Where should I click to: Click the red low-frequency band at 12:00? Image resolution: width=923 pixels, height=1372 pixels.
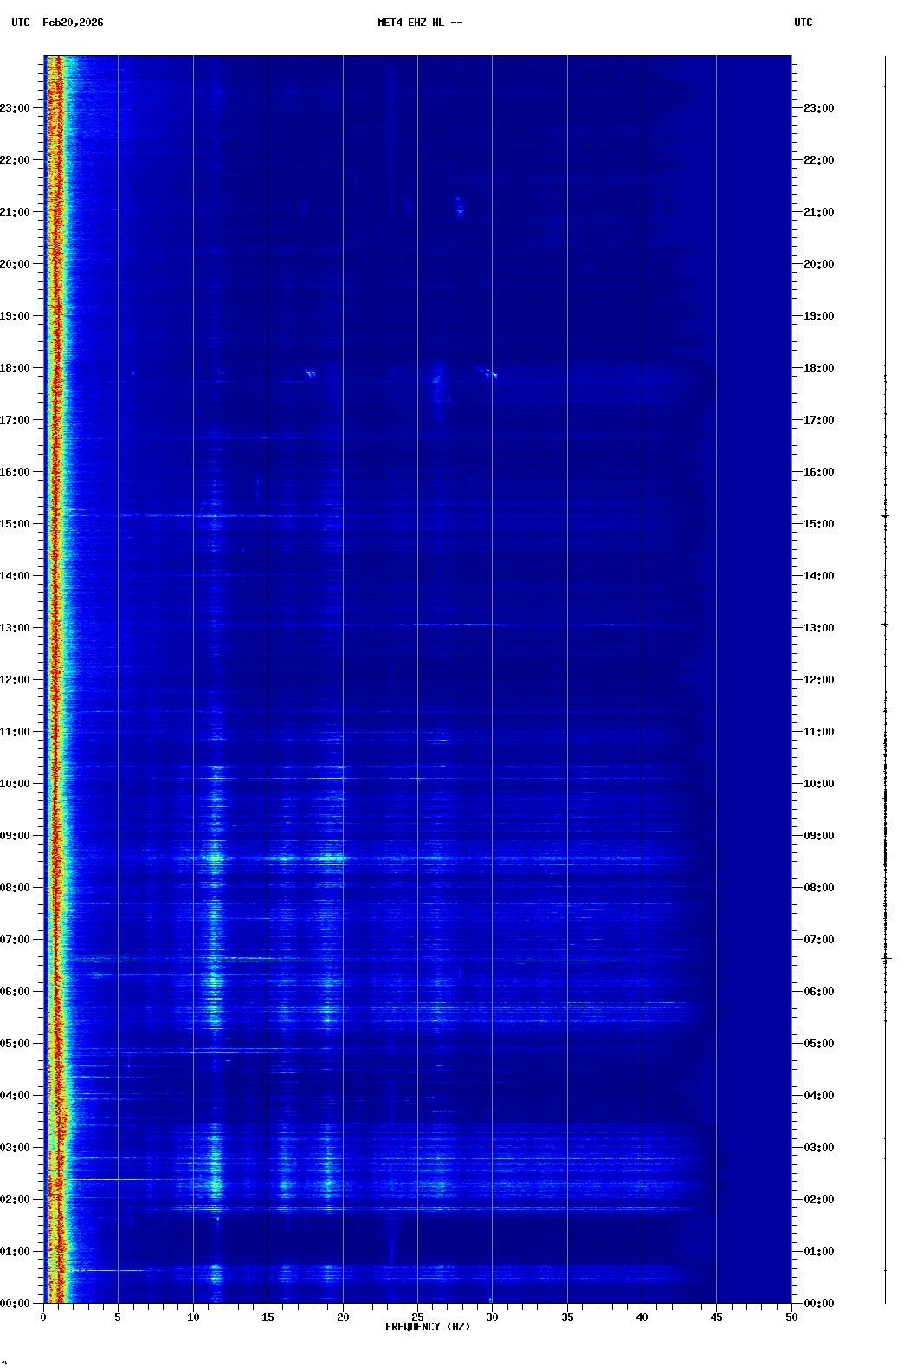coord(55,680)
